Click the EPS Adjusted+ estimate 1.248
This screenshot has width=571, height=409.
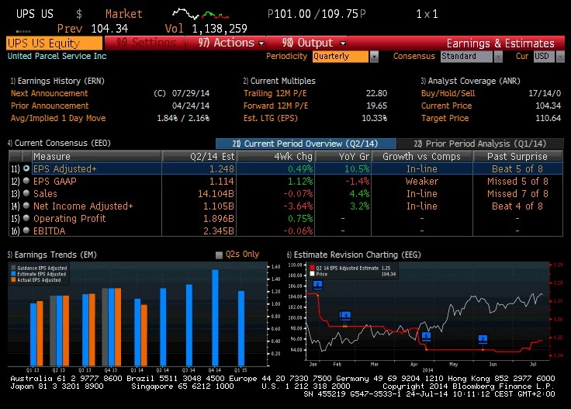(x=222, y=169)
